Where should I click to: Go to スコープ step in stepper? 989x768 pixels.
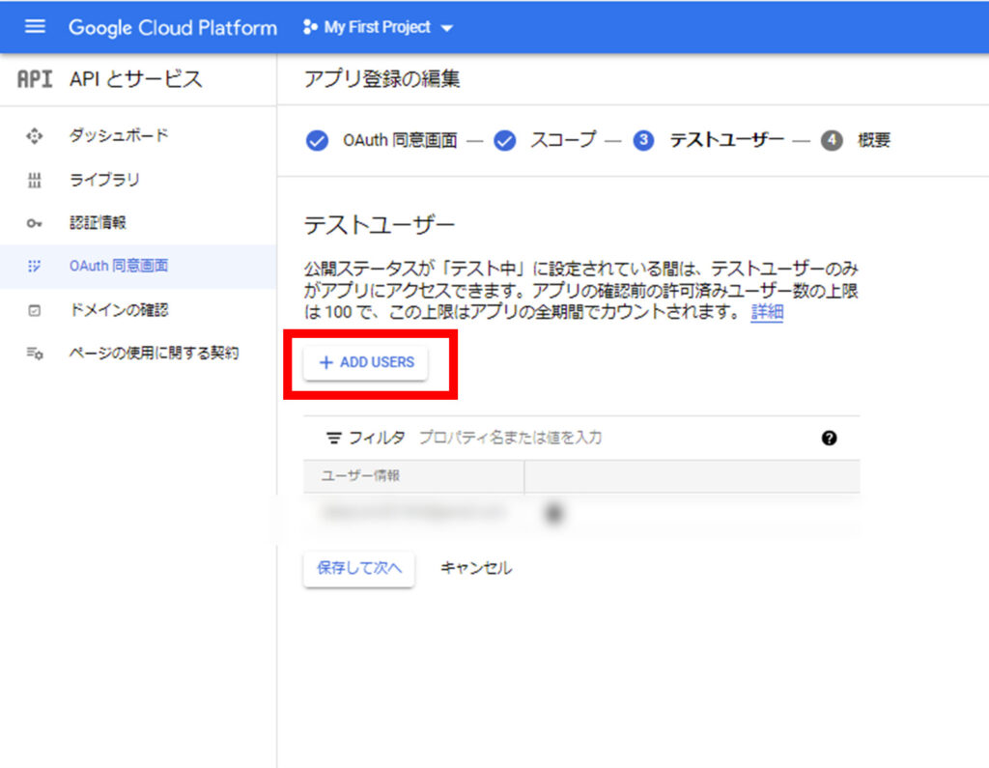pos(548,140)
